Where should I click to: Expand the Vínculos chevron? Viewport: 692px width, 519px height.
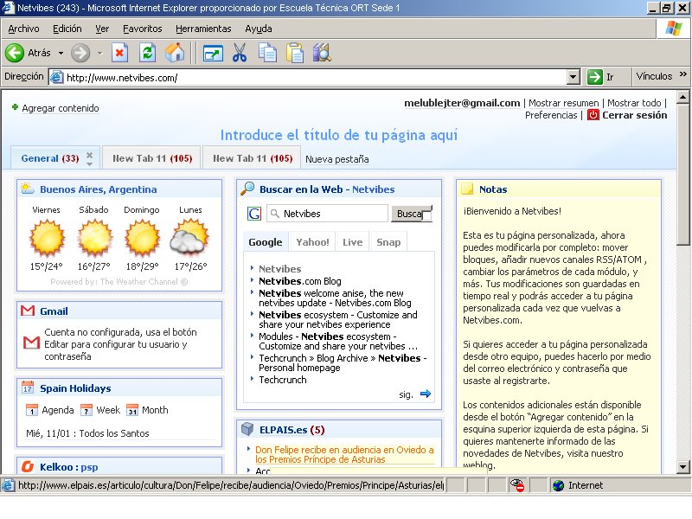click(x=683, y=74)
